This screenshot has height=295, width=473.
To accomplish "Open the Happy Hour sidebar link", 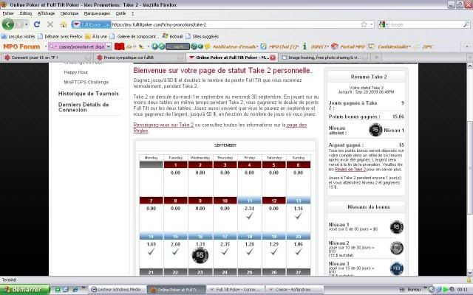I will pyautogui.click(x=76, y=72).
